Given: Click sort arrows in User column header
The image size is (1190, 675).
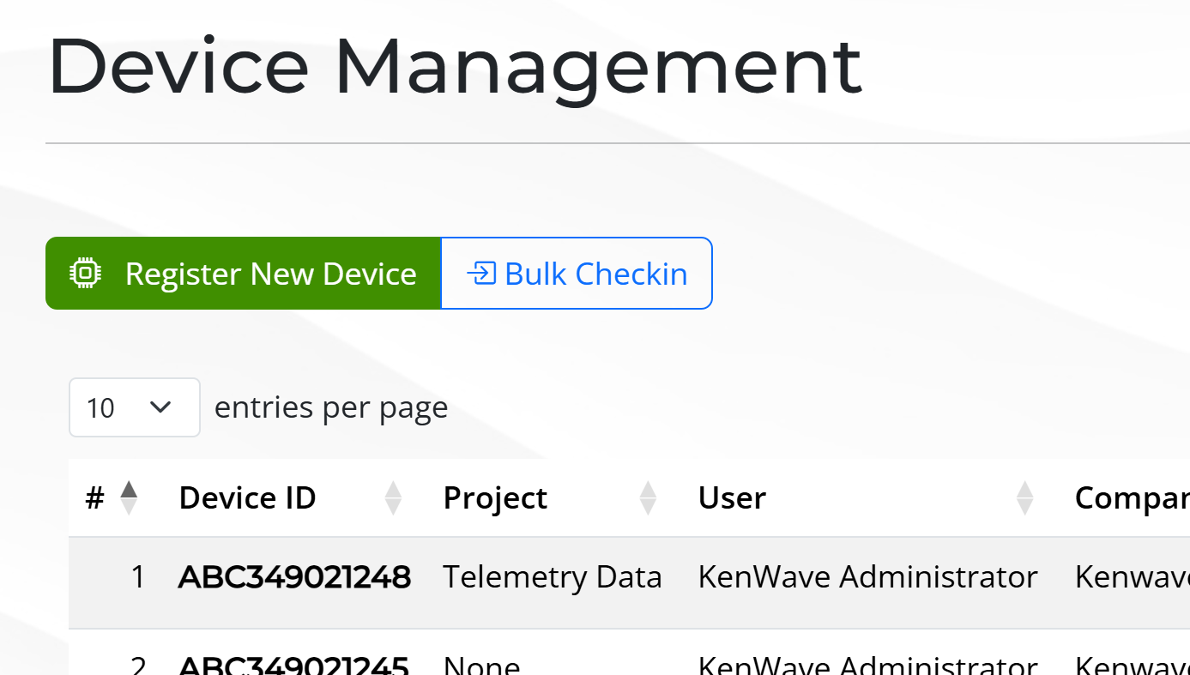Looking at the screenshot, I should [x=1024, y=497].
